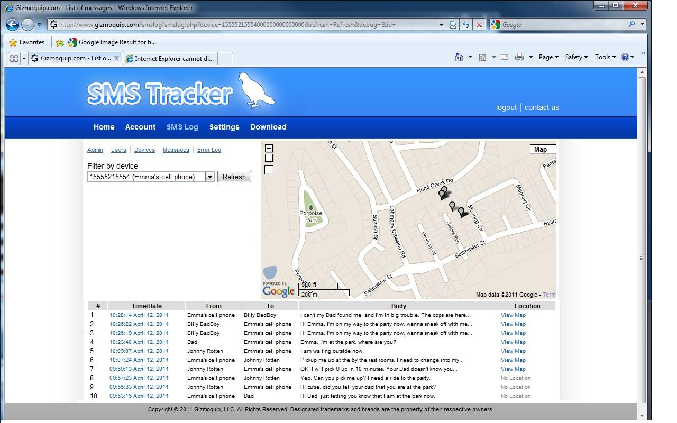Click the logout link

506,107
